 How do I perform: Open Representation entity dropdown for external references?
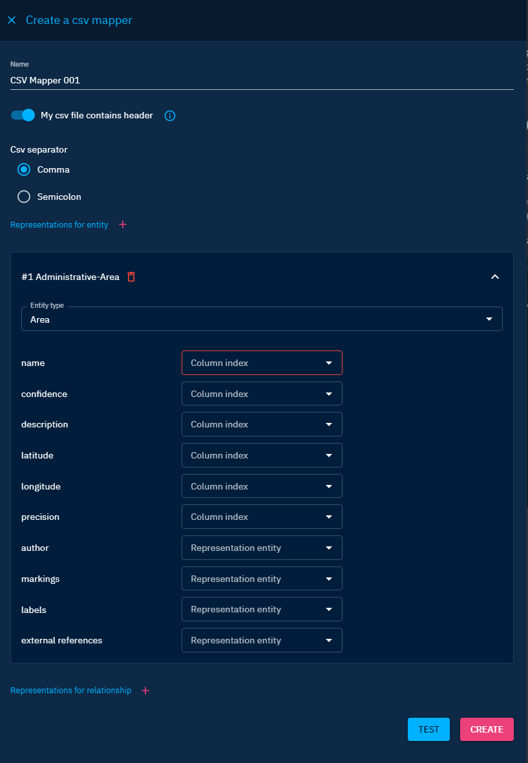coord(262,640)
